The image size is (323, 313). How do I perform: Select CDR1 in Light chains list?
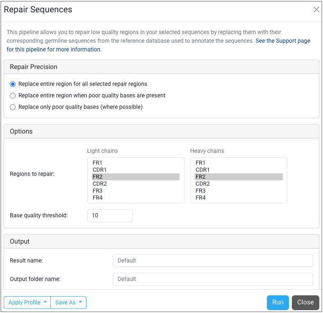[100, 170]
